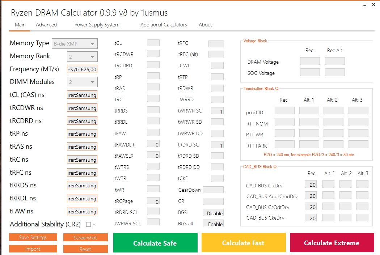Click the CAD_BUS ClkDrv Rec. field
The height and width of the screenshot is (255, 380).
pos(311,184)
